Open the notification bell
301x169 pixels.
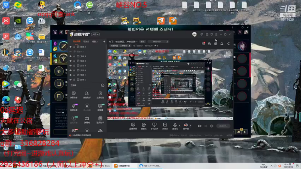[222, 44]
